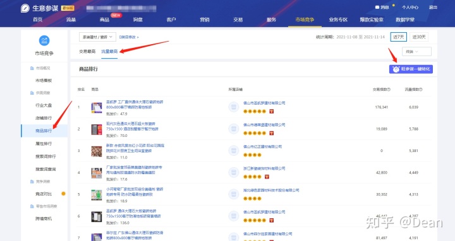The height and width of the screenshot is (241, 455).
Task: Click the orange dot beside 竞店对比
Action: click(x=63, y=194)
